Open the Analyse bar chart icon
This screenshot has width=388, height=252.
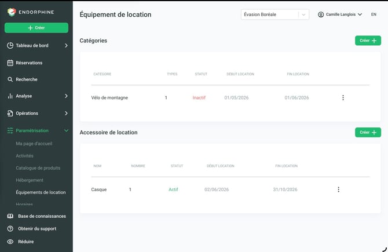[x=10, y=96]
